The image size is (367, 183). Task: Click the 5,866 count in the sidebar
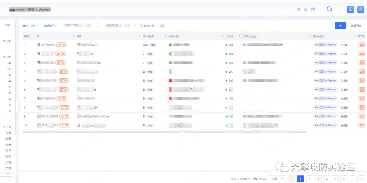(8, 139)
